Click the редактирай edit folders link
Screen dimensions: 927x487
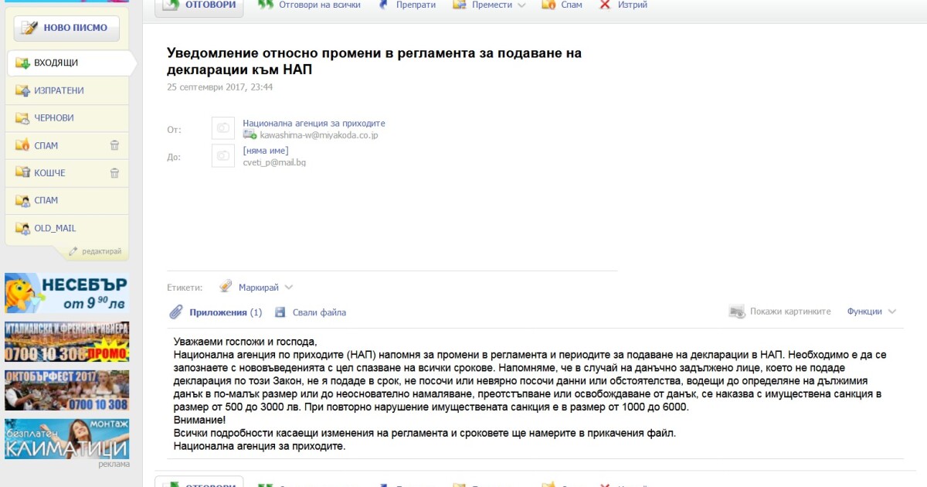click(x=96, y=251)
